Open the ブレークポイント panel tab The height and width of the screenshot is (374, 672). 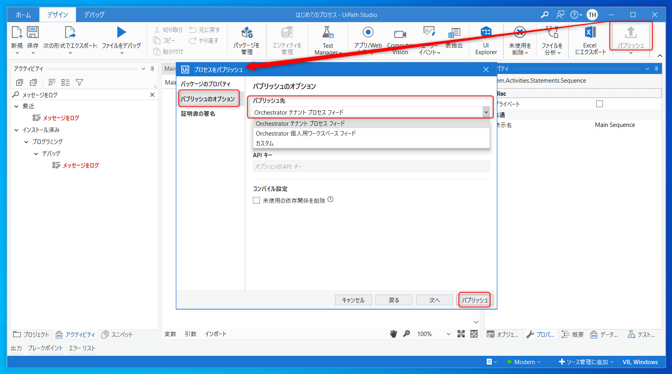(x=45, y=348)
